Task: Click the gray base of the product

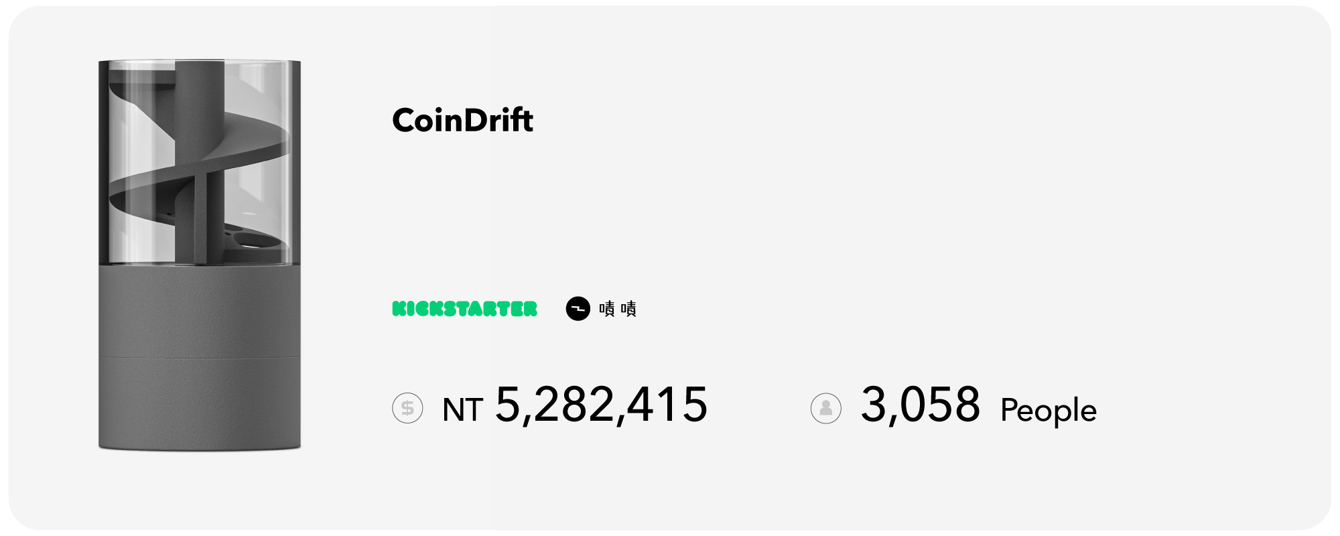Action: (x=200, y=402)
